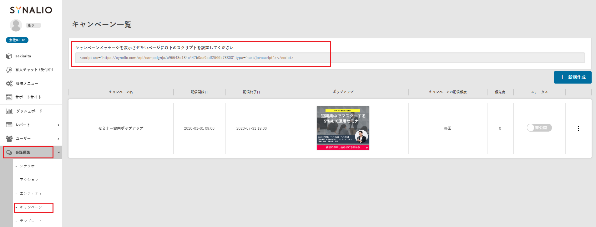Click the 会社ID: 18 badge

pyautogui.click(x=17, y=40)
